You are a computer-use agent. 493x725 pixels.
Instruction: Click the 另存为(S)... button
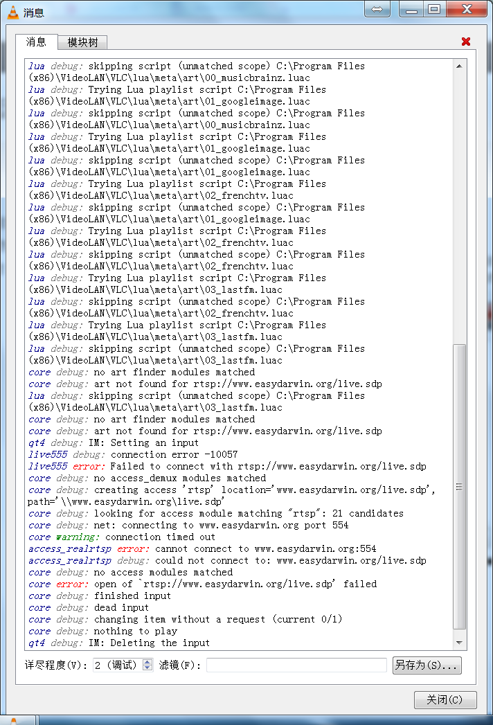[427, 665]
